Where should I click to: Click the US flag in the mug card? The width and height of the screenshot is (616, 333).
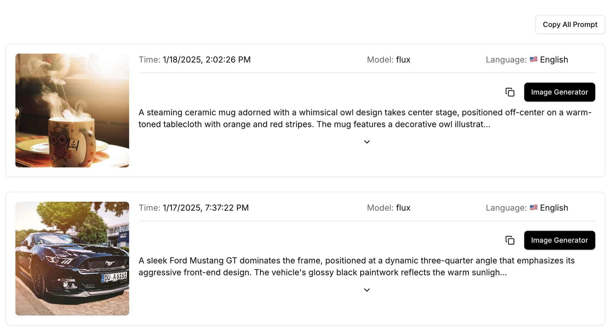[533, 59]
